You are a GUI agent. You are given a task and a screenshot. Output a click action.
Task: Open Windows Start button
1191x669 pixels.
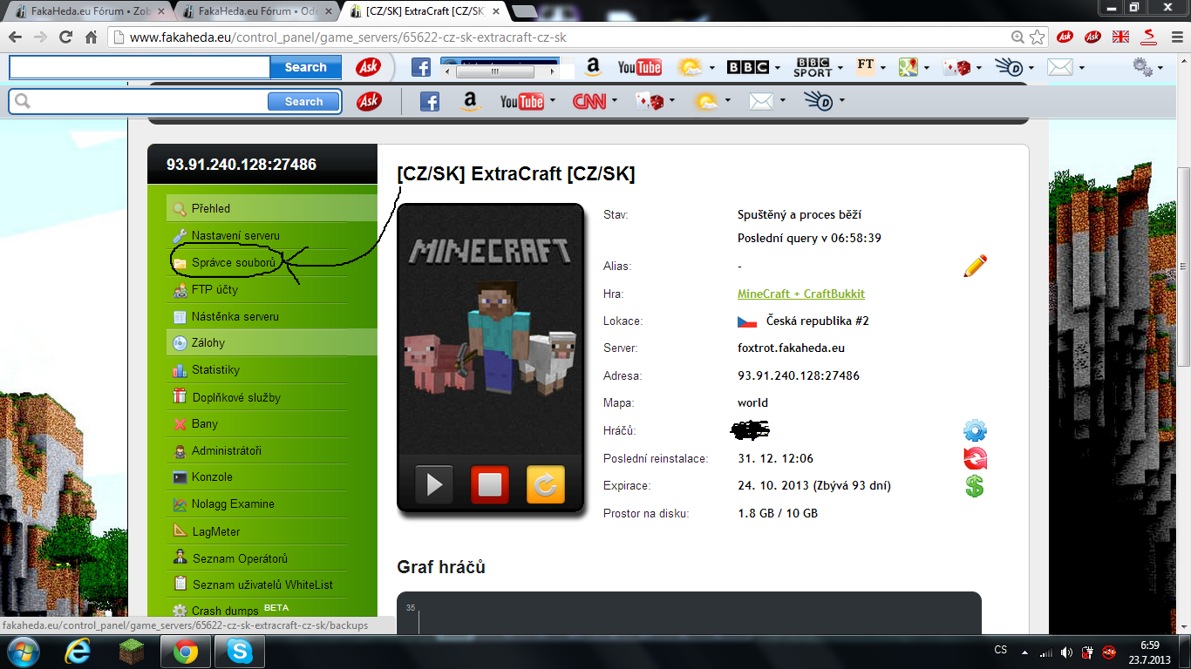[x=22, y=652]
